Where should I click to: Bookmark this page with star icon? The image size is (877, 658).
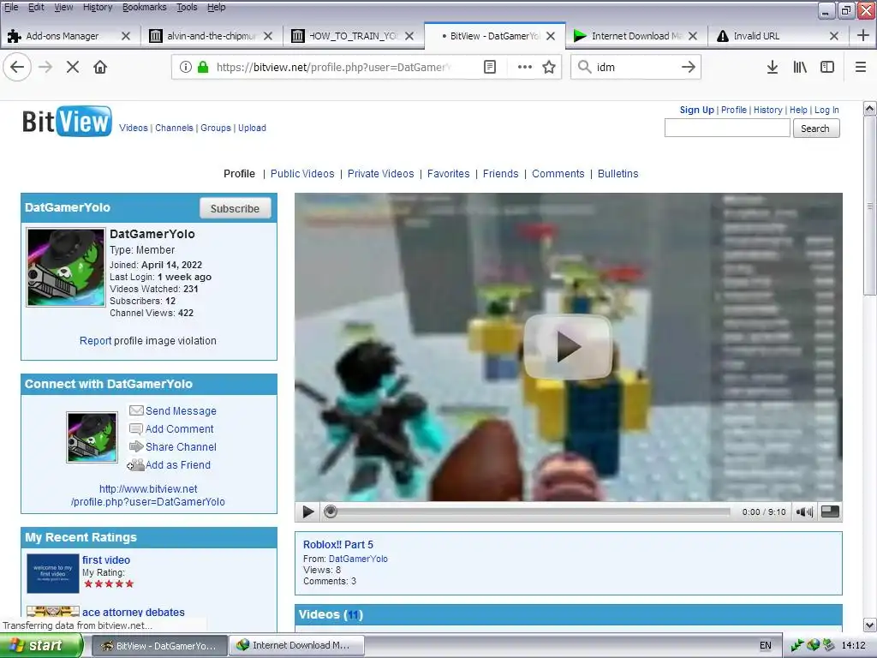click(x=549, y=67)
